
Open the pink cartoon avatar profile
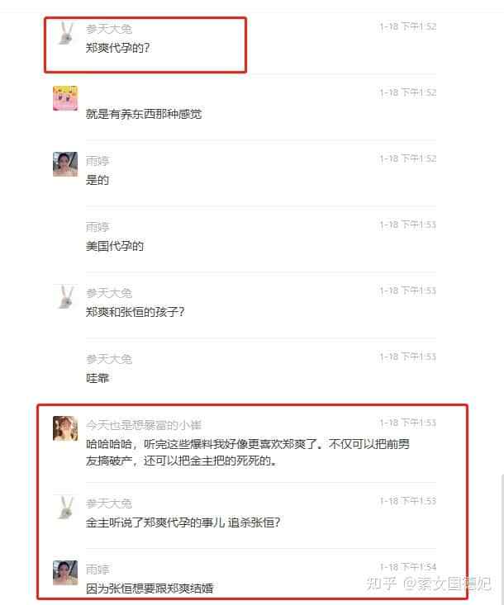point(65,98)
